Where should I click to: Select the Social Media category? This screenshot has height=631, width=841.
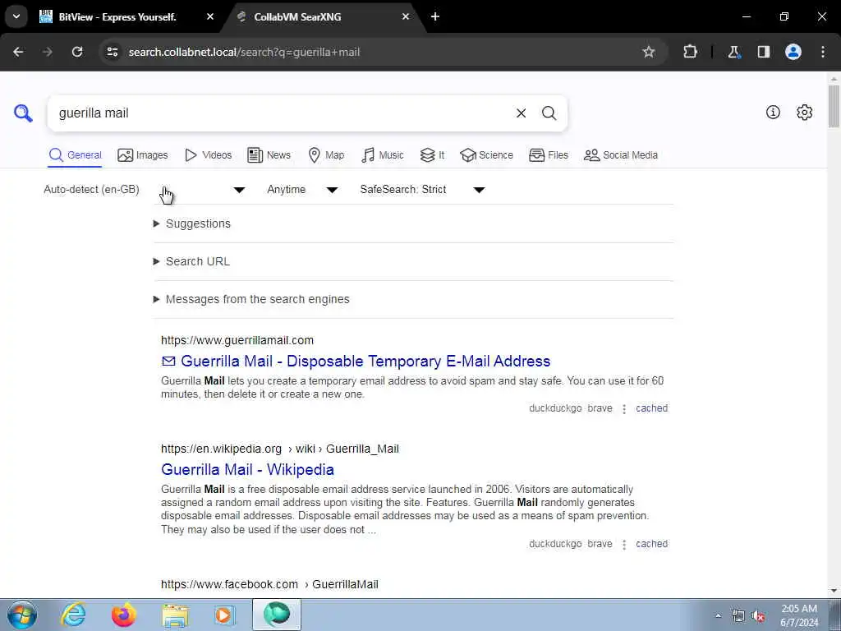(x=621, y=155)
